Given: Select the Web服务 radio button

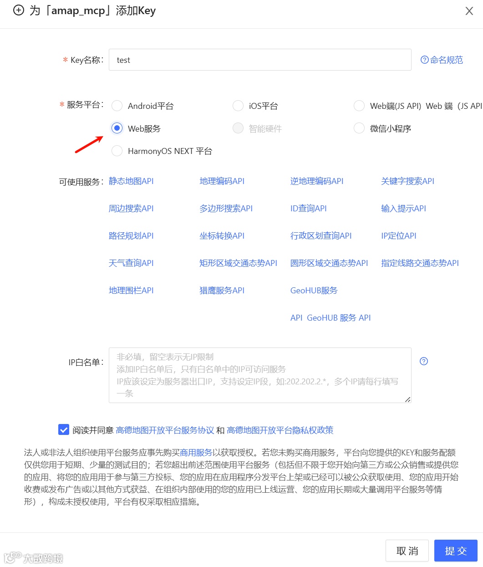Looking at the screenshot, I should pos(117,128).
